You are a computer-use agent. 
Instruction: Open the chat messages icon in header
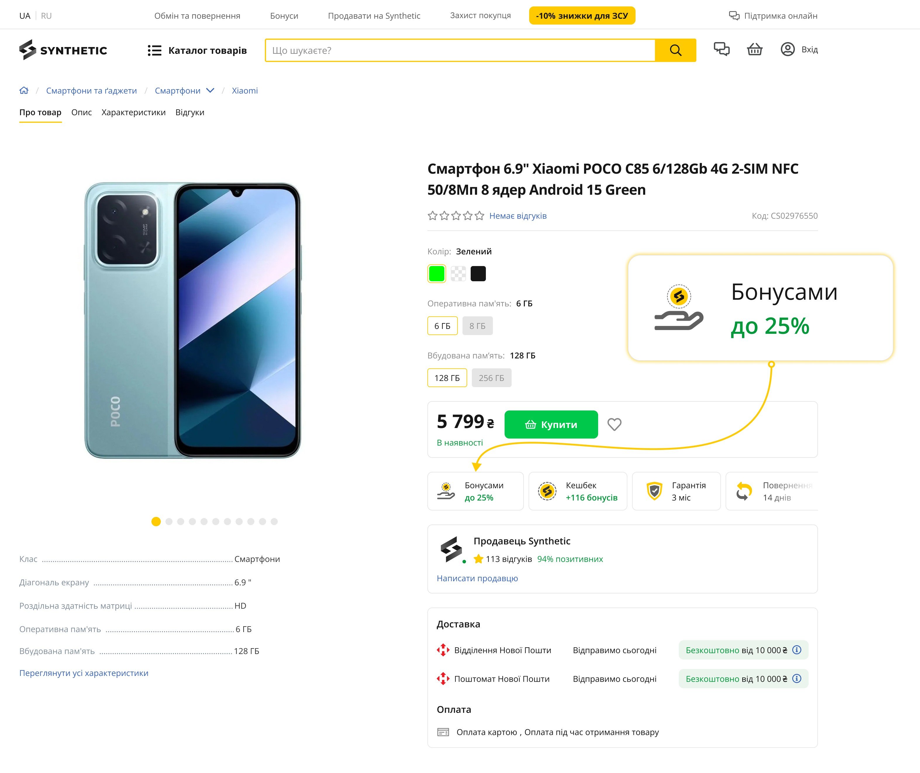[721, 49]
